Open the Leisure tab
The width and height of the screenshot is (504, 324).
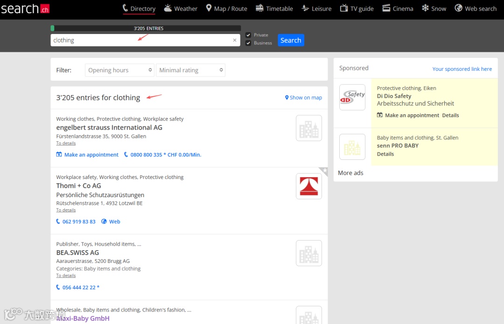point(316,9)
